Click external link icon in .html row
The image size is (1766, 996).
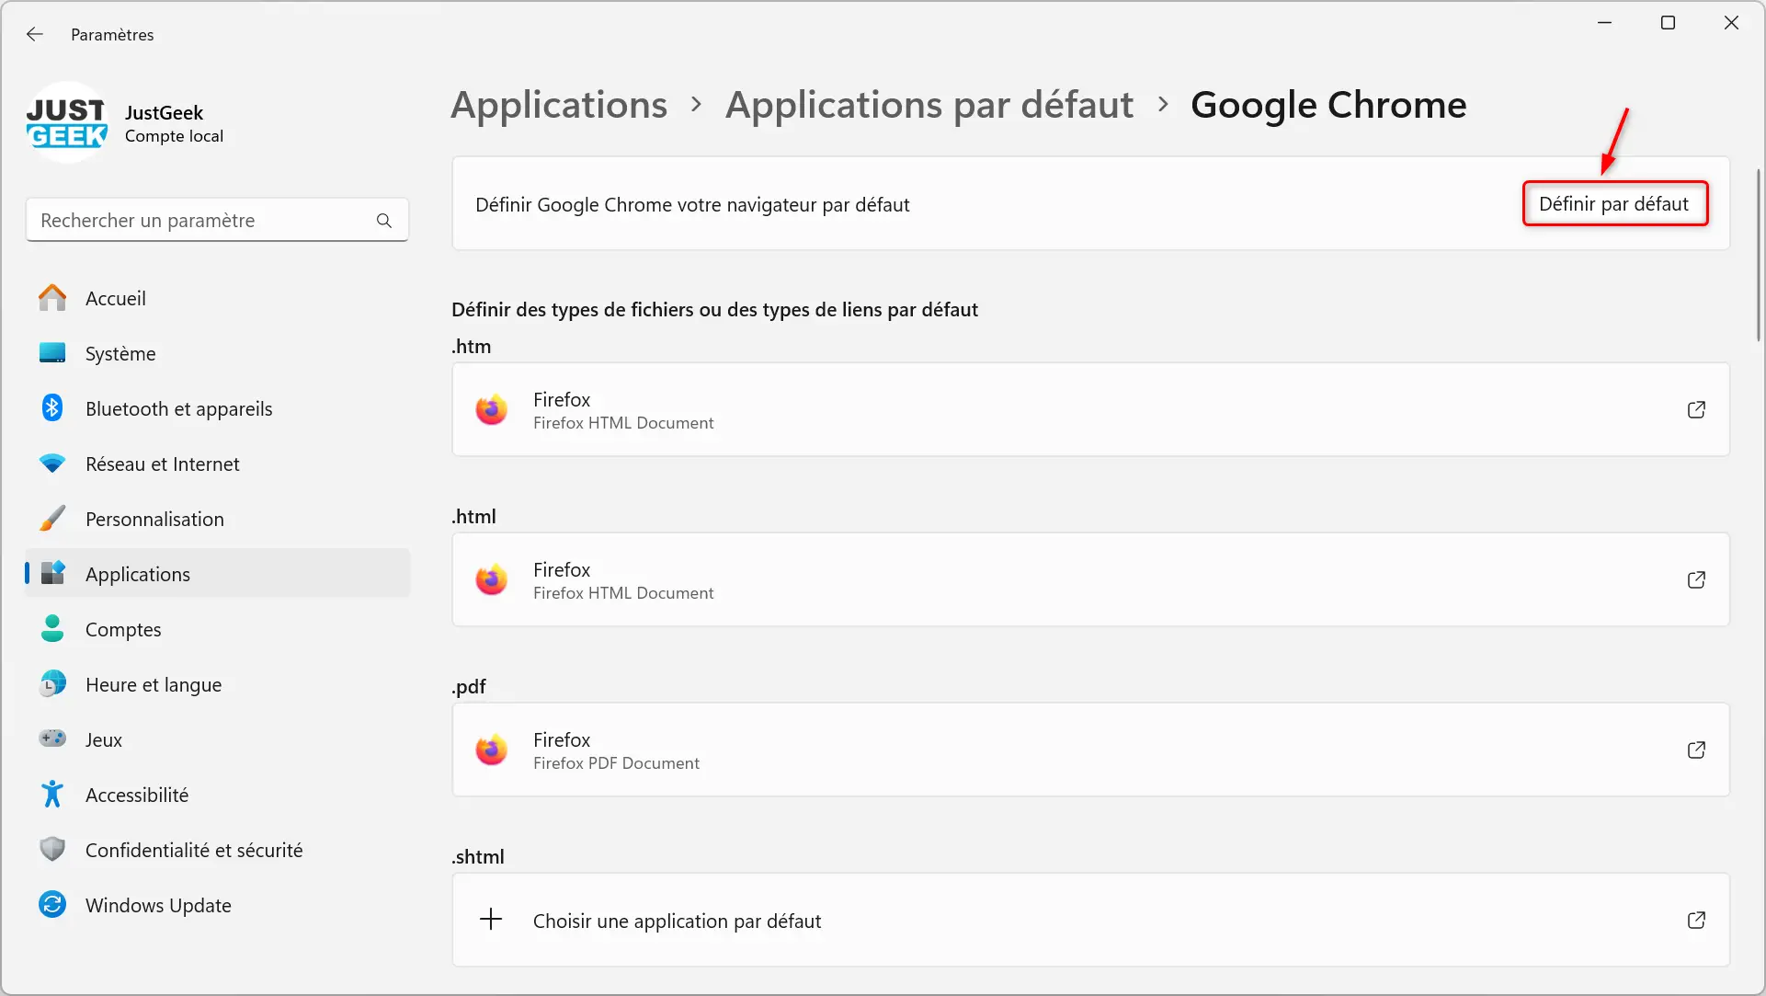[x=1696, y=579]
